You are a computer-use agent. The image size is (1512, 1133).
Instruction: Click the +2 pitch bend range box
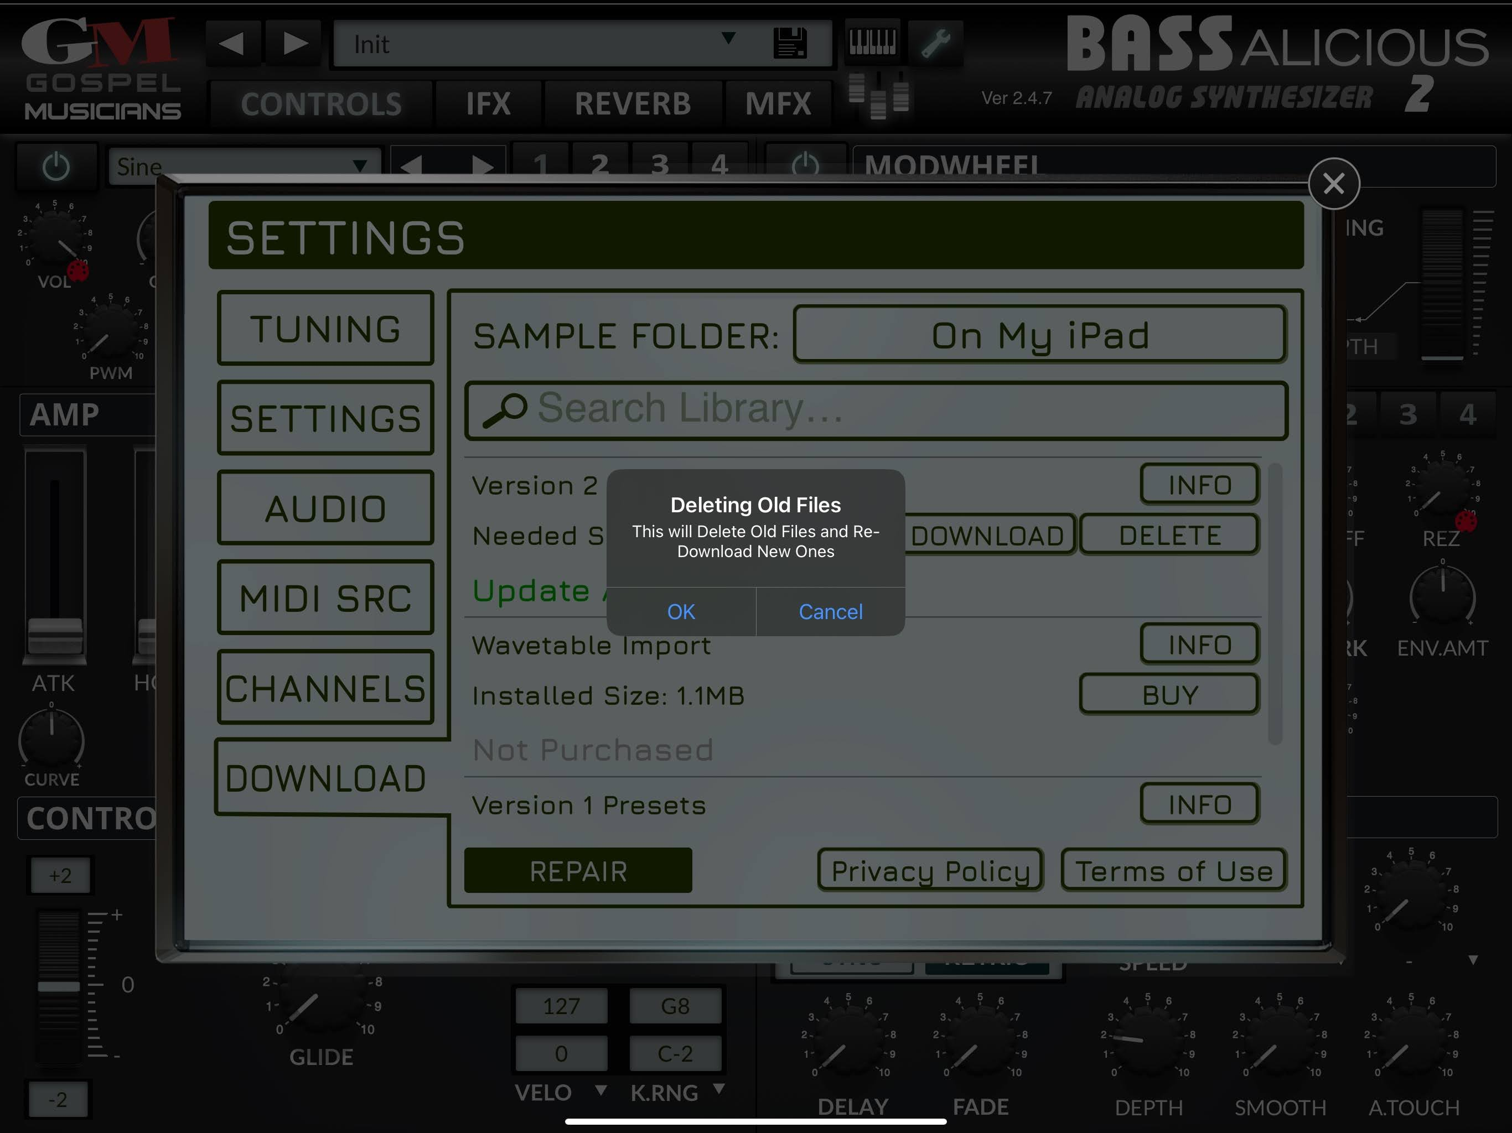pos(60,875)
